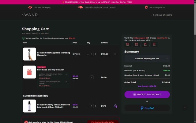Click the Discreet Packaging eye icon

click(x=30, y=7)
